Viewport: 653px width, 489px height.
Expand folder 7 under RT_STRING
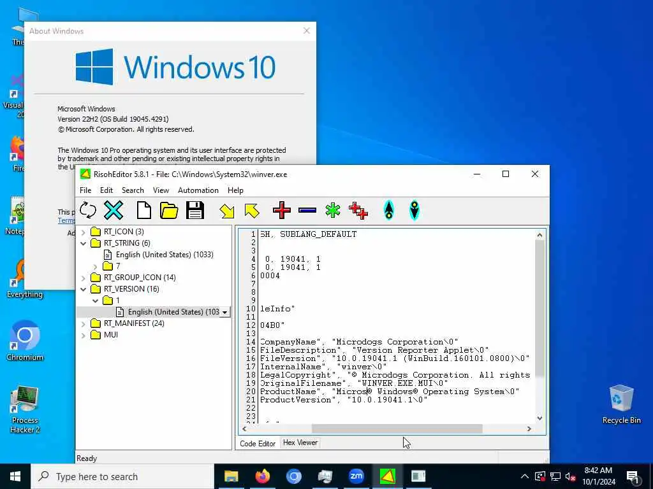pos(96,266)
